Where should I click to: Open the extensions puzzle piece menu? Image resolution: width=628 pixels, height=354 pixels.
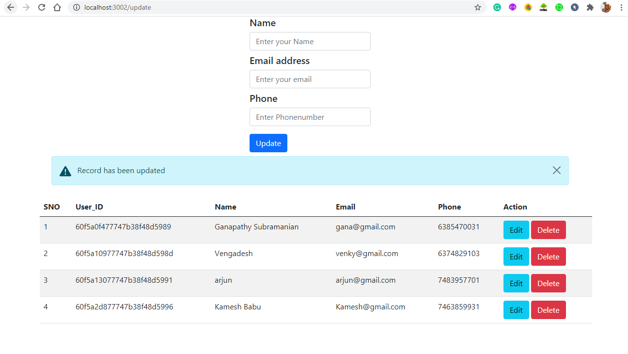pos(590,7)
